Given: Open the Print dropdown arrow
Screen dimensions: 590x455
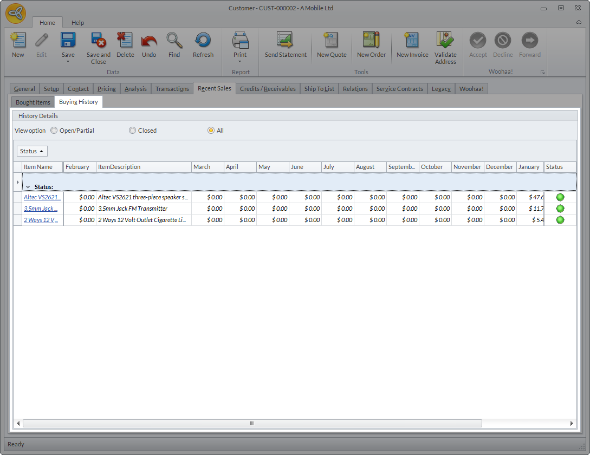Looking at the screenshot, I should [240, 62].
